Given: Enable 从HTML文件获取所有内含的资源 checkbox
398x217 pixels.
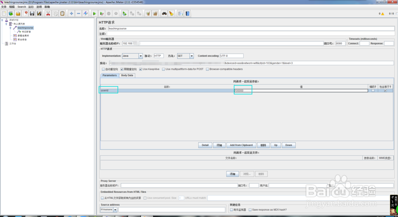Looking at the screenshot, I should 102,198.
